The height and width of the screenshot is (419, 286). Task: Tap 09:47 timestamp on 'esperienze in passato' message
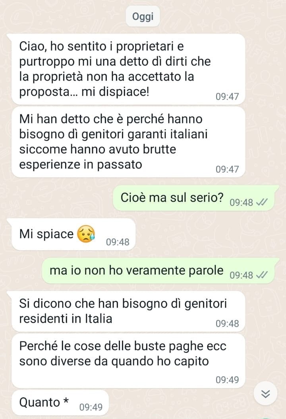coord(227,169)
